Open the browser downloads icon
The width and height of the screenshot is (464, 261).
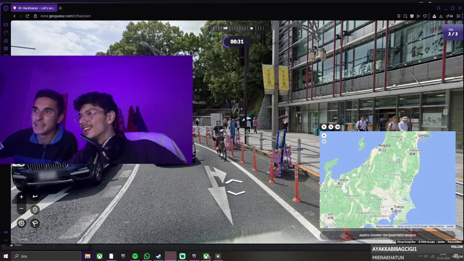[x=441, y=16]
